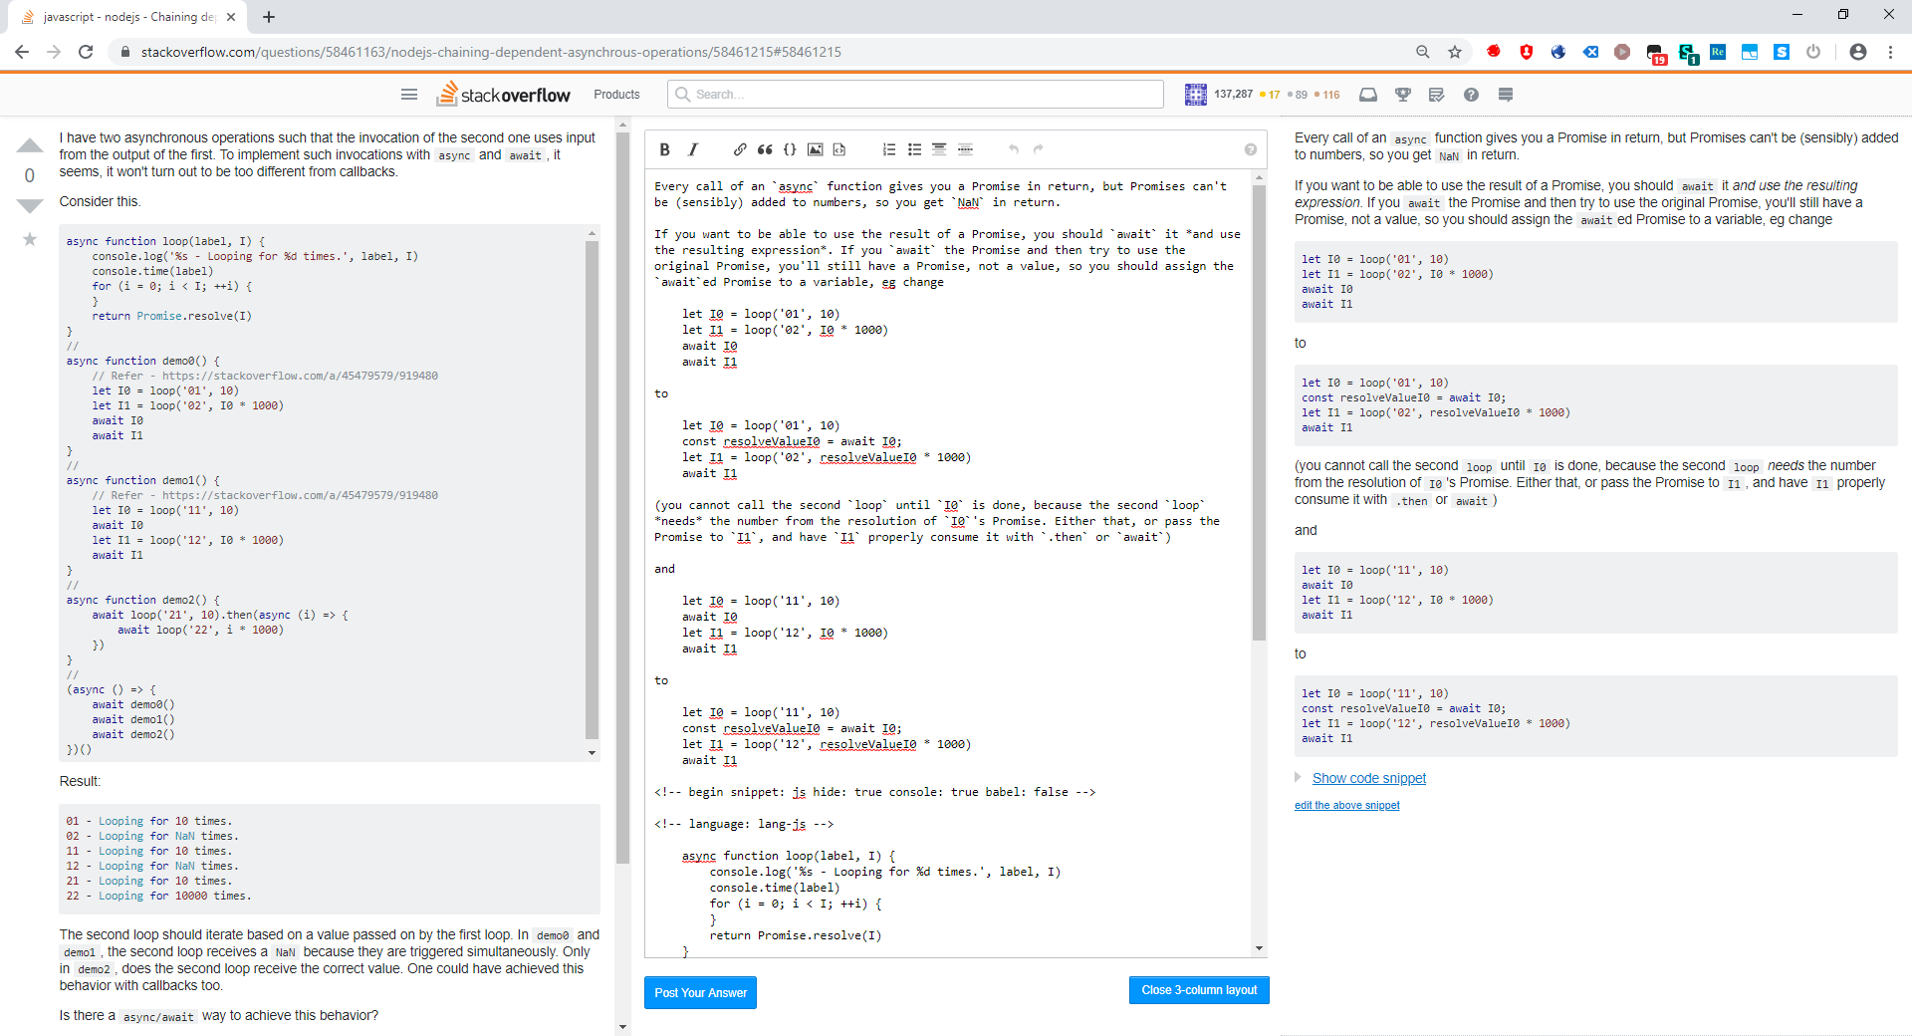Format selection as code with the braces icon
1912x1036 pixels.
(x=790, y=149)
